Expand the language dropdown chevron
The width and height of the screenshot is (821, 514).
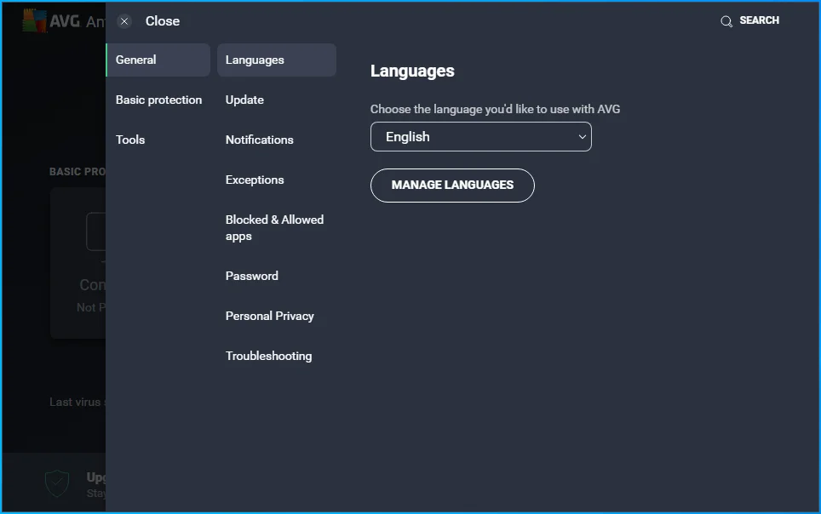(x=582, y=137)
